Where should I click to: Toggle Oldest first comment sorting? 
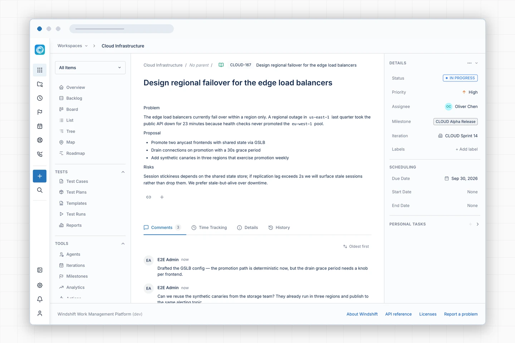(x=356, y=247)
